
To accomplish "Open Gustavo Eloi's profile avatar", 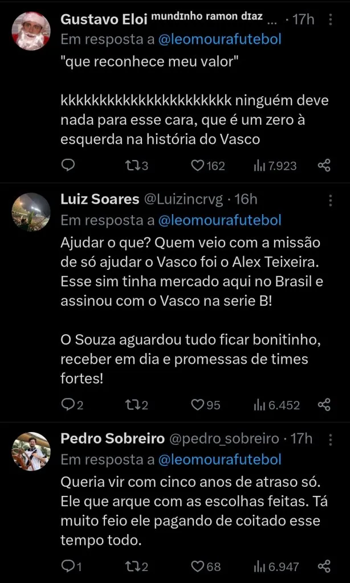I will tap(31, 31).
